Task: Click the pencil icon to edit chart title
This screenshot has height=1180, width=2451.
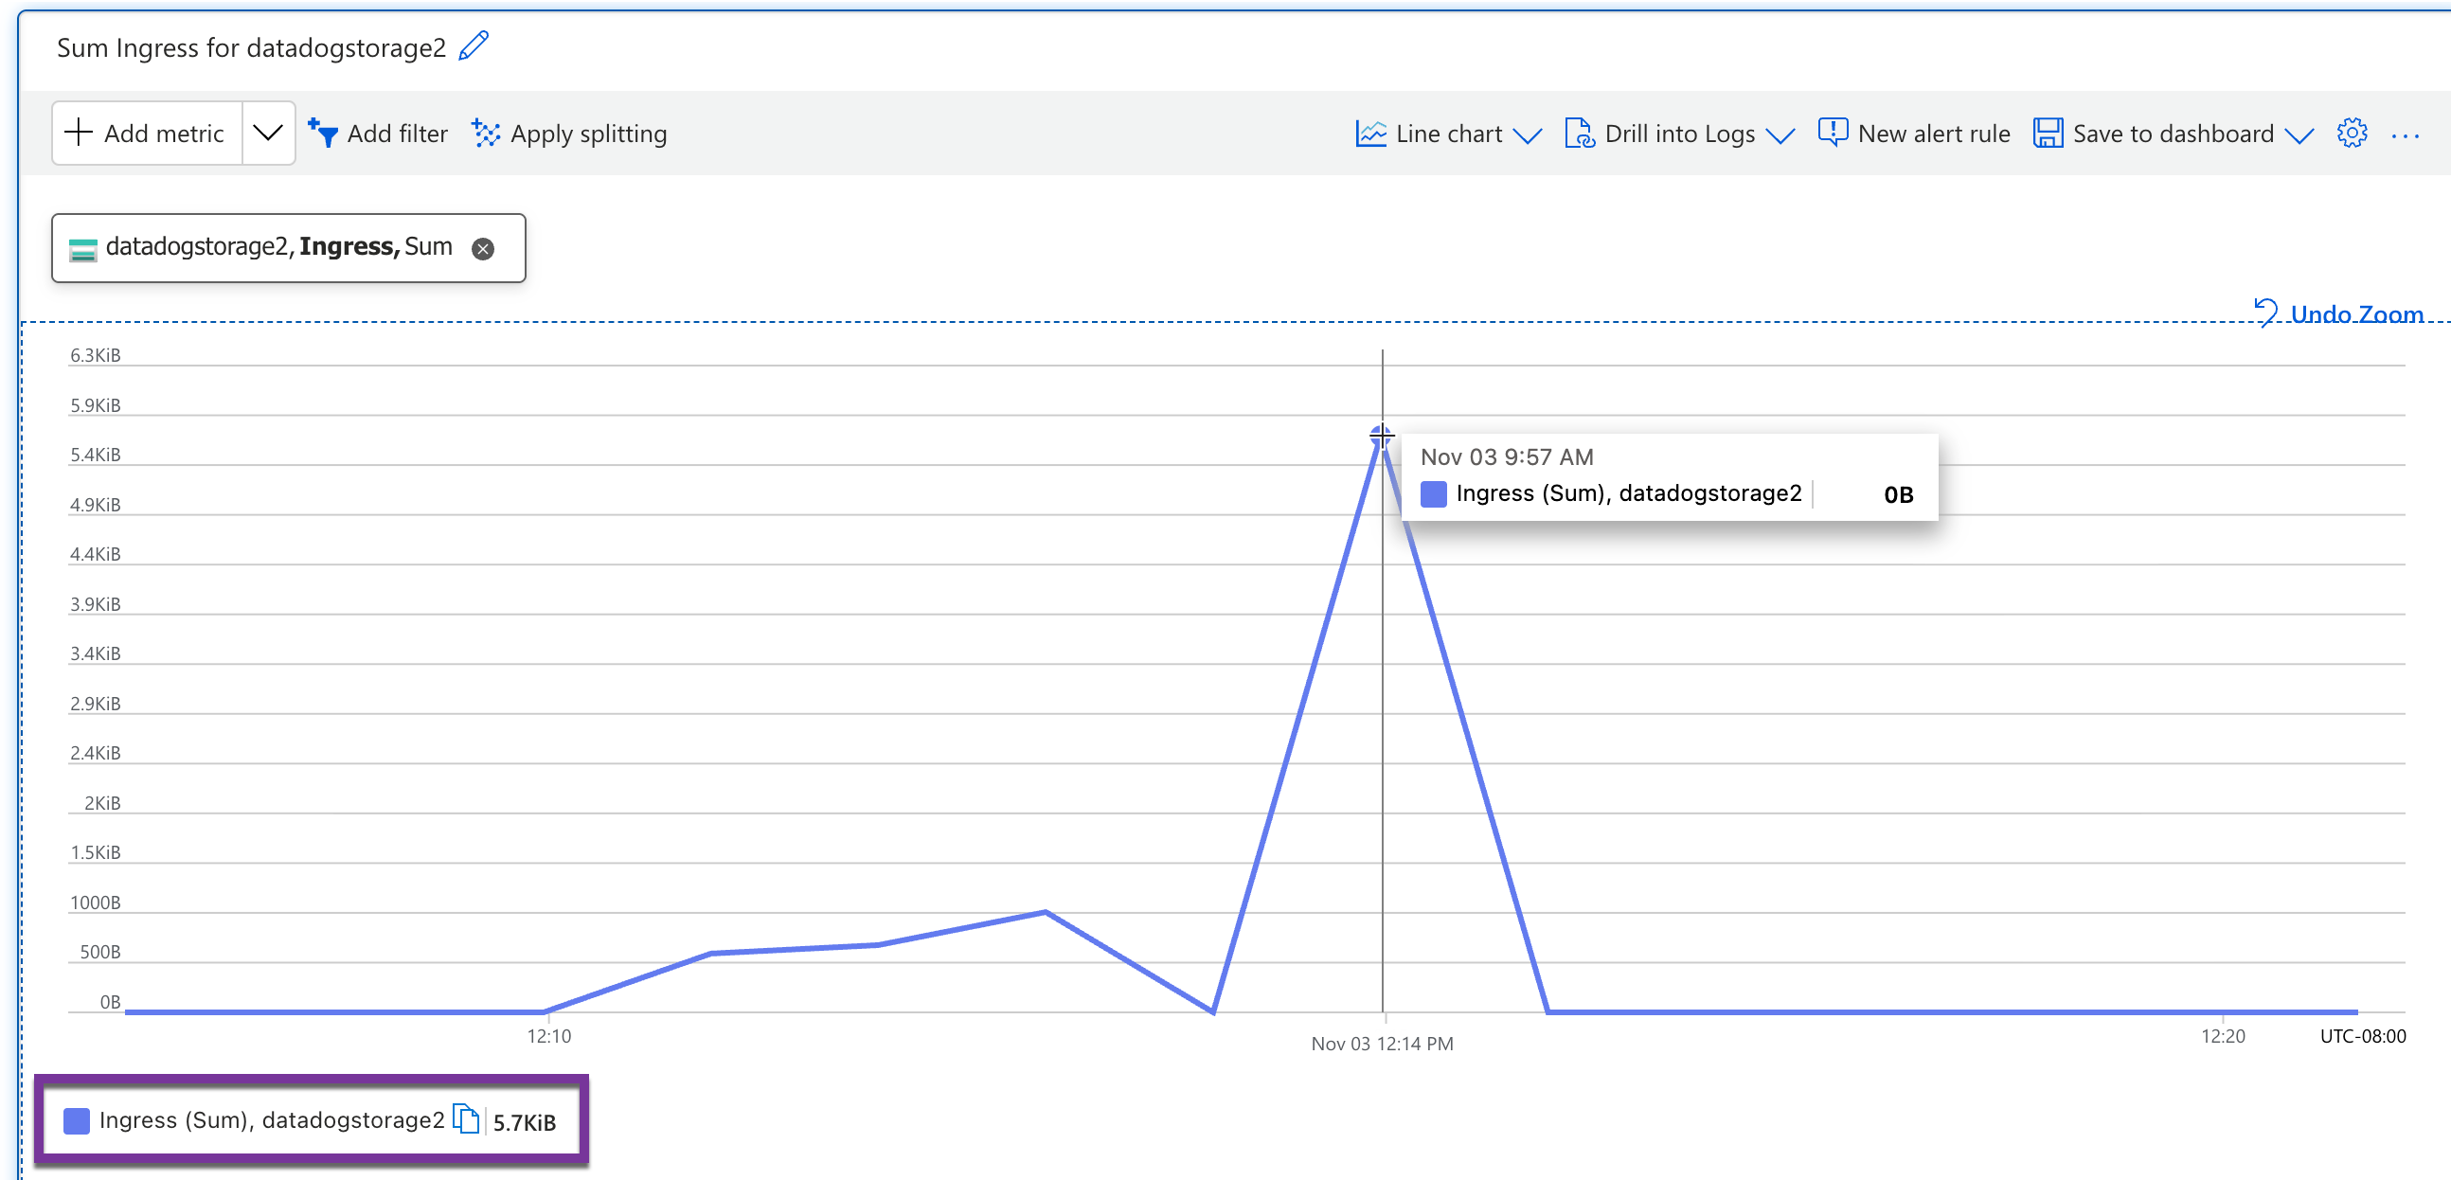Action: click(x=473, y=46)
